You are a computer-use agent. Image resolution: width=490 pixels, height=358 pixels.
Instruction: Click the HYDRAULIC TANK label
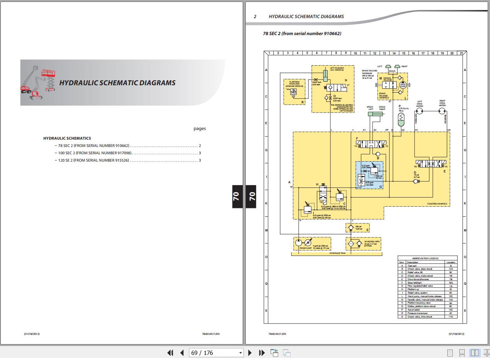tap(337, 253)
